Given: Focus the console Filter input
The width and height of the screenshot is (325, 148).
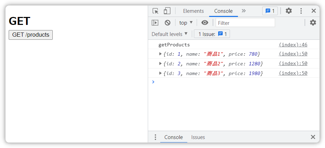Looking at the screenshot, I should tap(246, 23).
